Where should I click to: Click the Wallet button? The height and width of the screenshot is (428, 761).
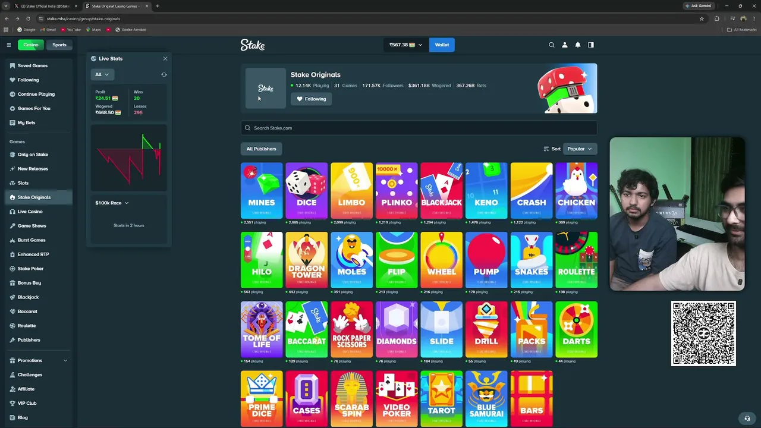click(442, 45)
